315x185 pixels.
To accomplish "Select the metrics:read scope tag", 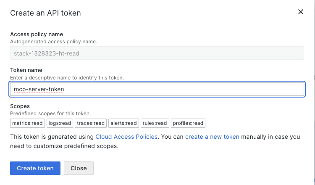I will coord(27,123).
